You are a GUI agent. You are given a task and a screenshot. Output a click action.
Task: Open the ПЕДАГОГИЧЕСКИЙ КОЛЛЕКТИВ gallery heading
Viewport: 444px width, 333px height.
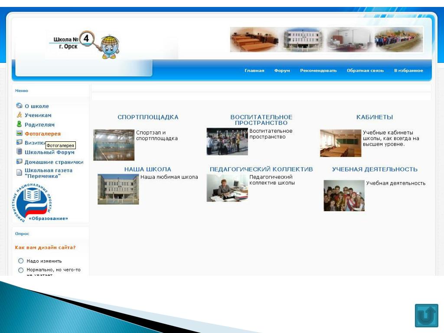[x=261, y=170]
